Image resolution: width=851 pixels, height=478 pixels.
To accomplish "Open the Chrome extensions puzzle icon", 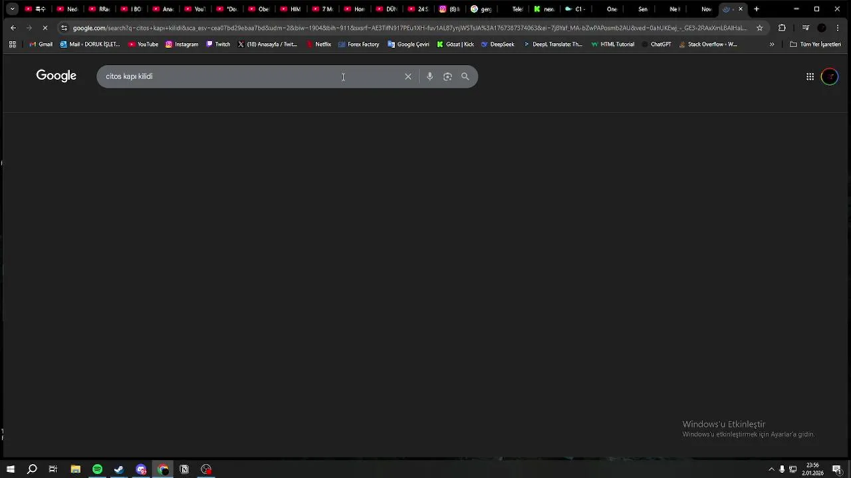I will (782, 28).
